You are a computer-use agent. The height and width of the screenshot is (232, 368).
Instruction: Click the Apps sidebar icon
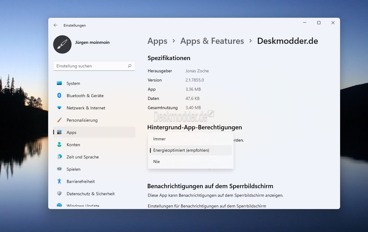tap(59, 132)
